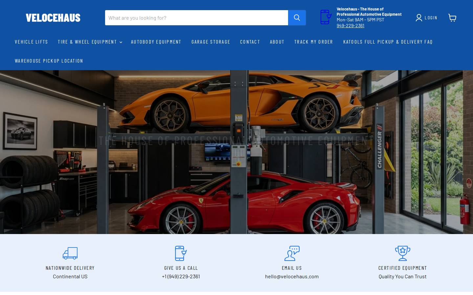
Task: Click the 'Mon-Sat 9AM - 5PM PST' text
Action: 360,20
